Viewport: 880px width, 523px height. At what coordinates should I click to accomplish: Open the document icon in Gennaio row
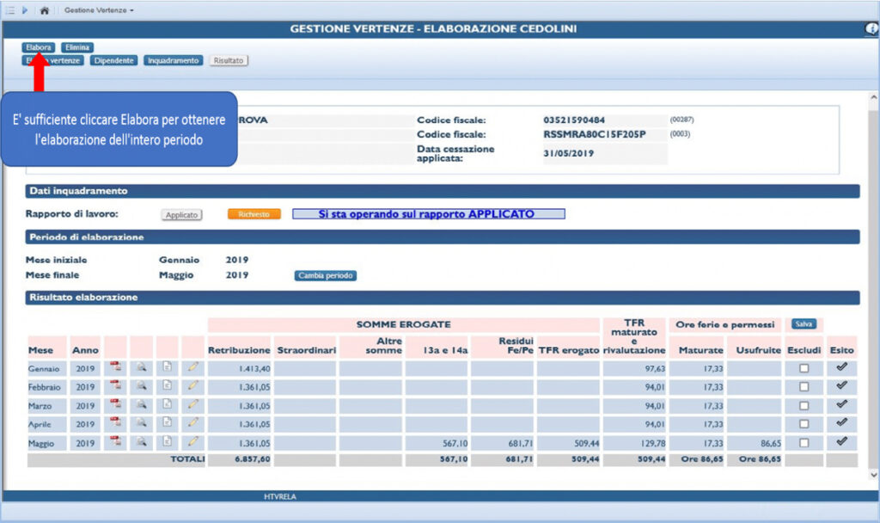pos(168,366)
